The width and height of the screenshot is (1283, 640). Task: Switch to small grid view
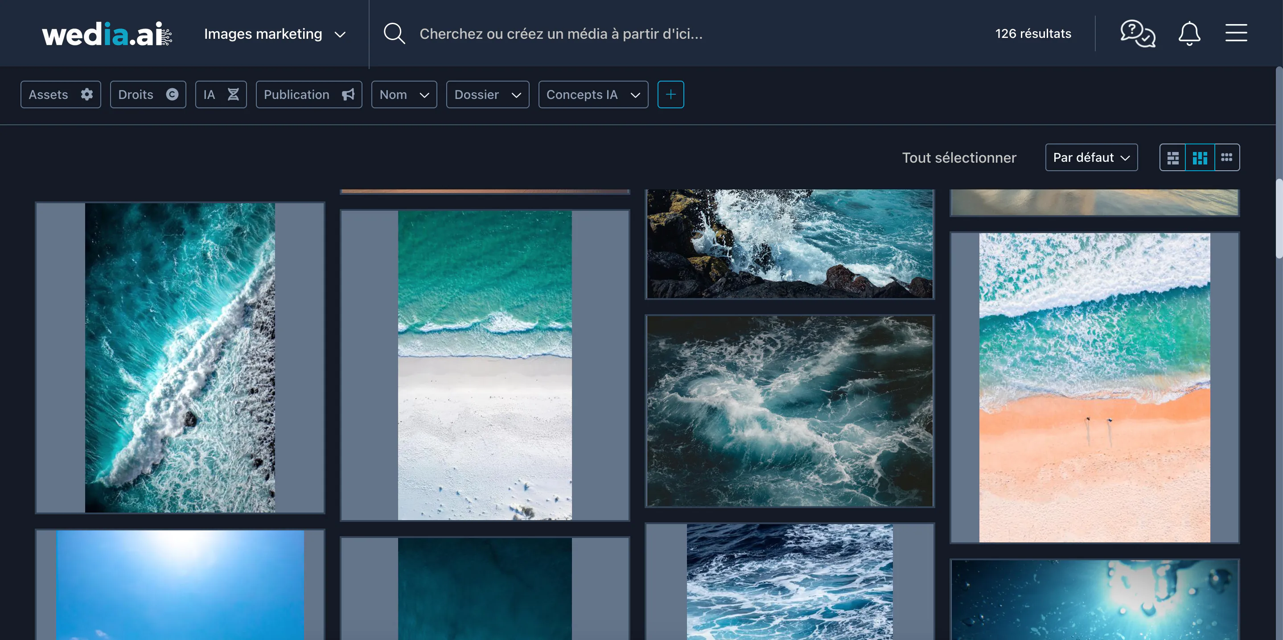click(x=1227, y=158)
